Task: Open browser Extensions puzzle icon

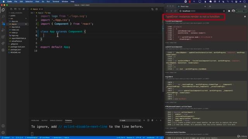Action: pos(229,11)
